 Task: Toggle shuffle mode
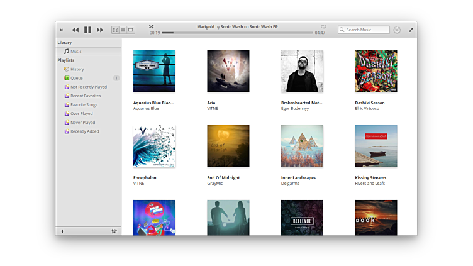pyautogui.click(x=151, y=26)
